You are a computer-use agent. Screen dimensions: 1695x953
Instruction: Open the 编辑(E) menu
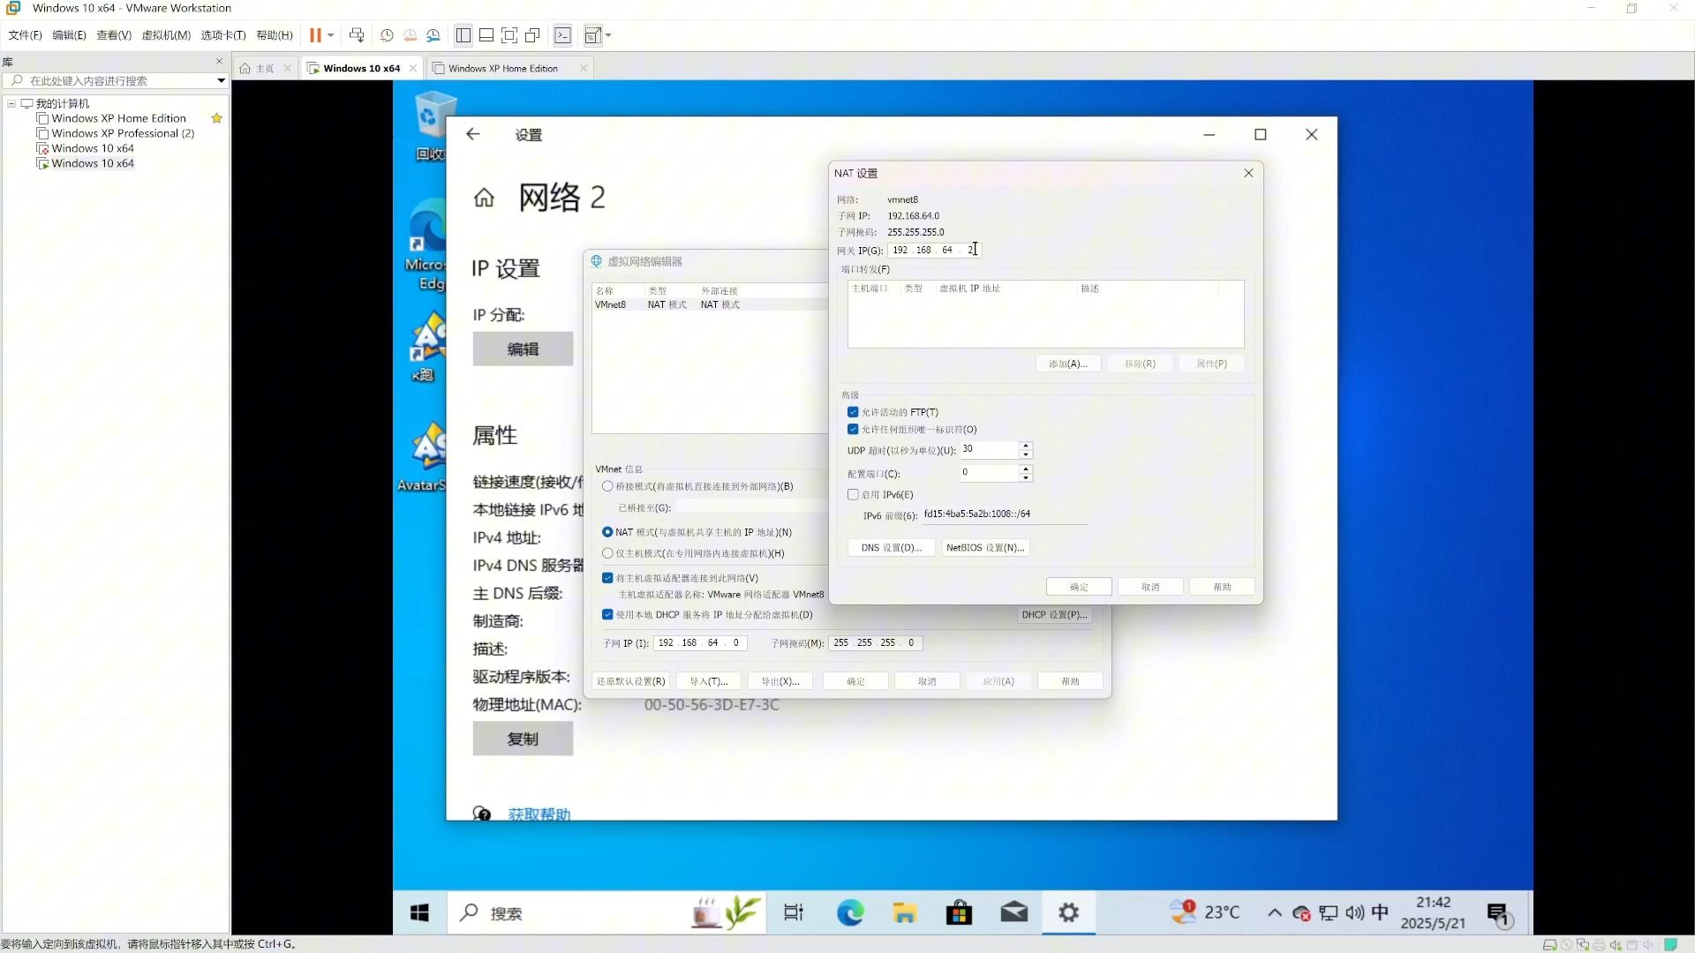(69, 35)
